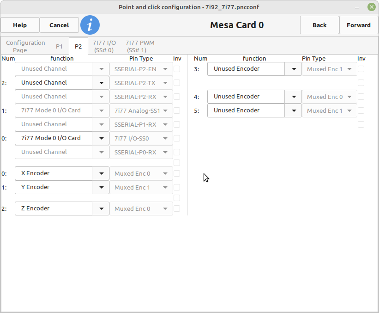
Task: Click the Back button
Action: click(x=319, y=25)
